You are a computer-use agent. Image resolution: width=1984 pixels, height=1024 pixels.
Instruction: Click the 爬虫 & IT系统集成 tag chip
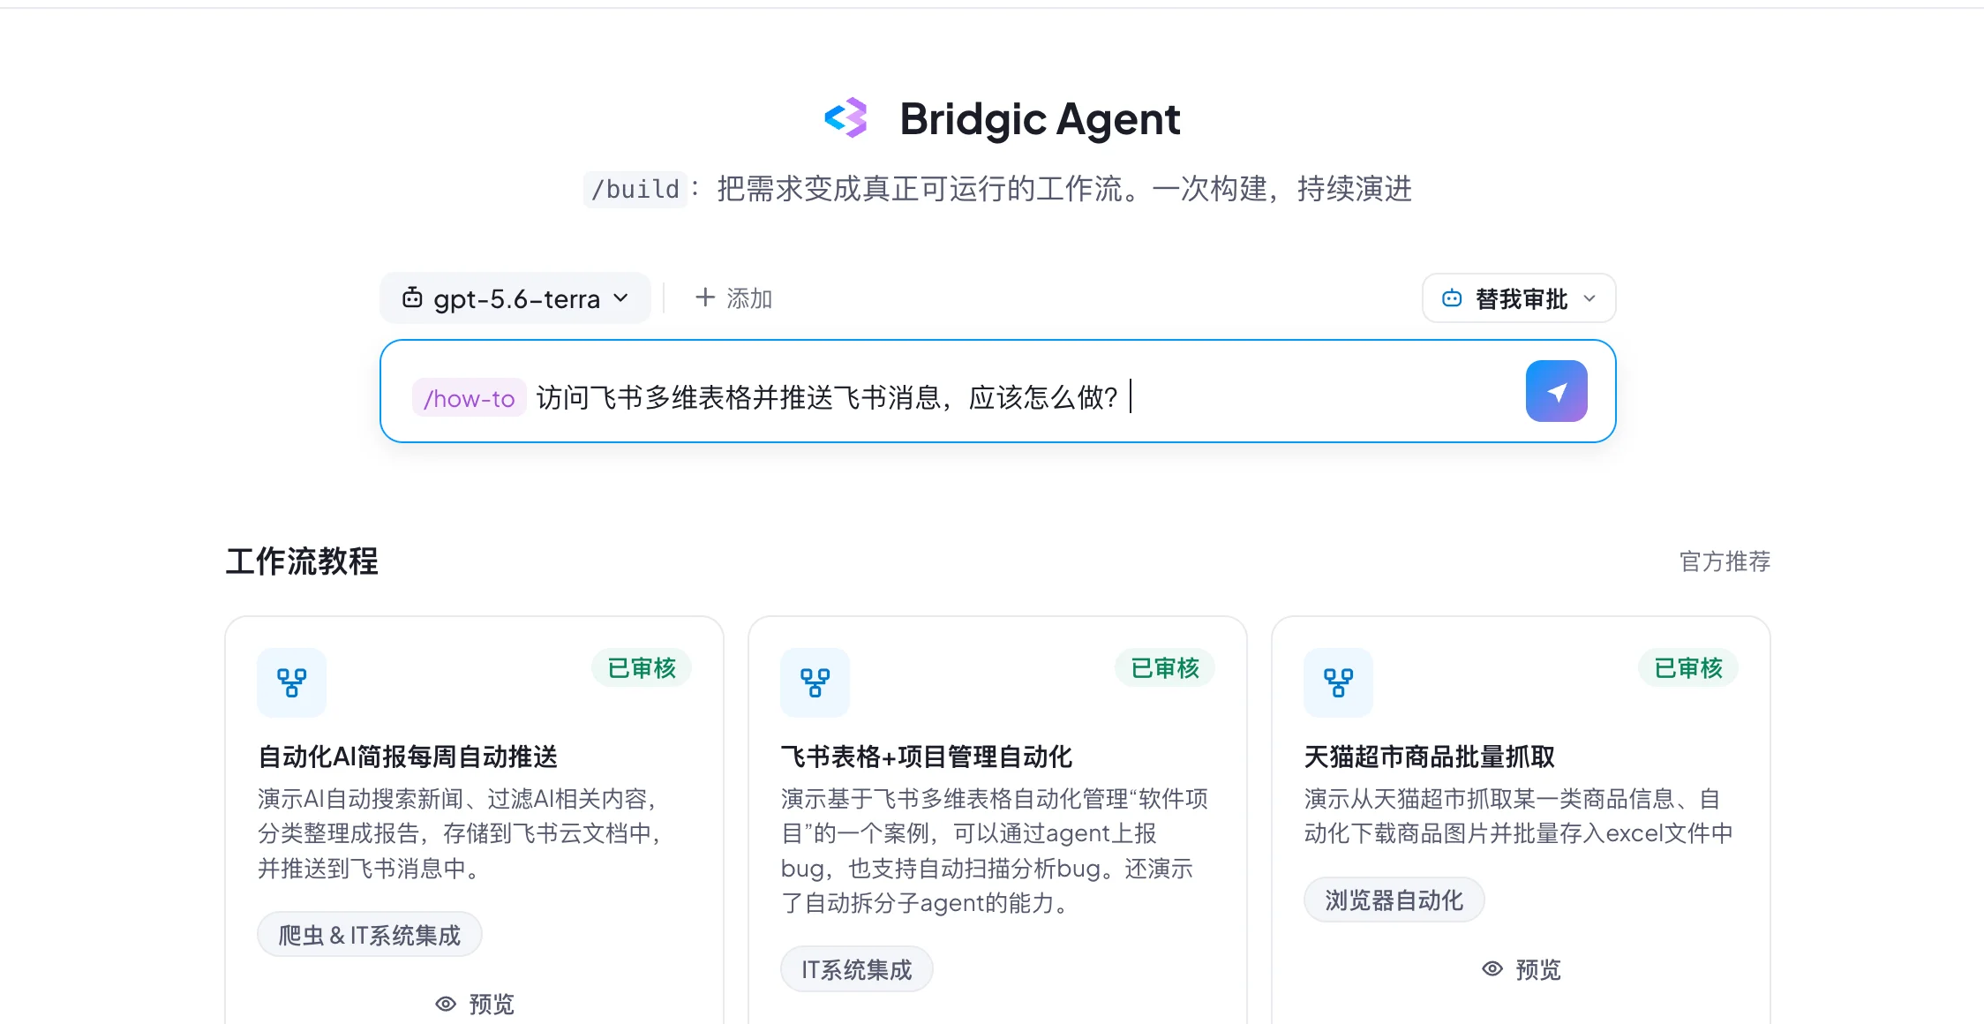click(370, 935)
